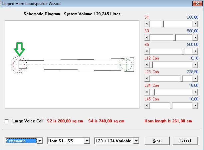
Task: Click the S5 value 800,00
Action: 193,45
